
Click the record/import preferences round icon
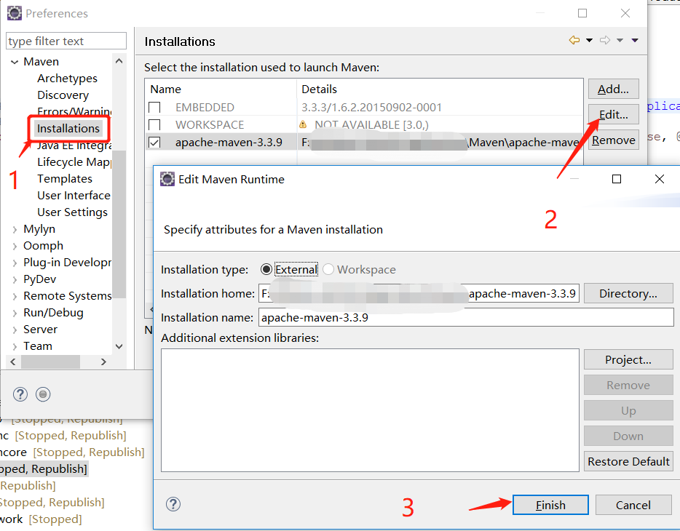[43, 394]
